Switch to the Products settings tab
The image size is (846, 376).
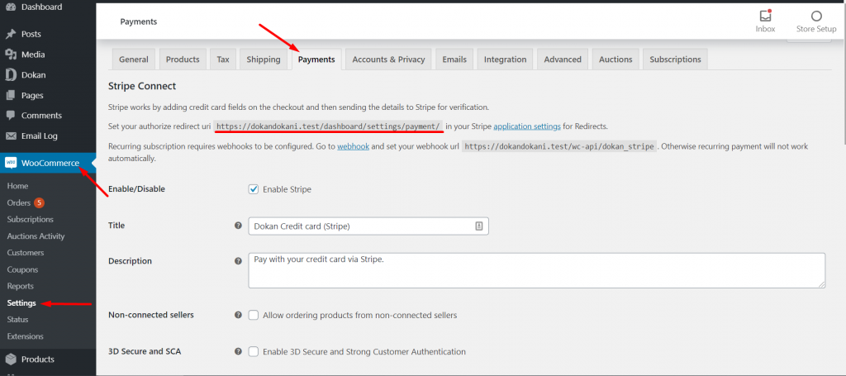point(183,59)
